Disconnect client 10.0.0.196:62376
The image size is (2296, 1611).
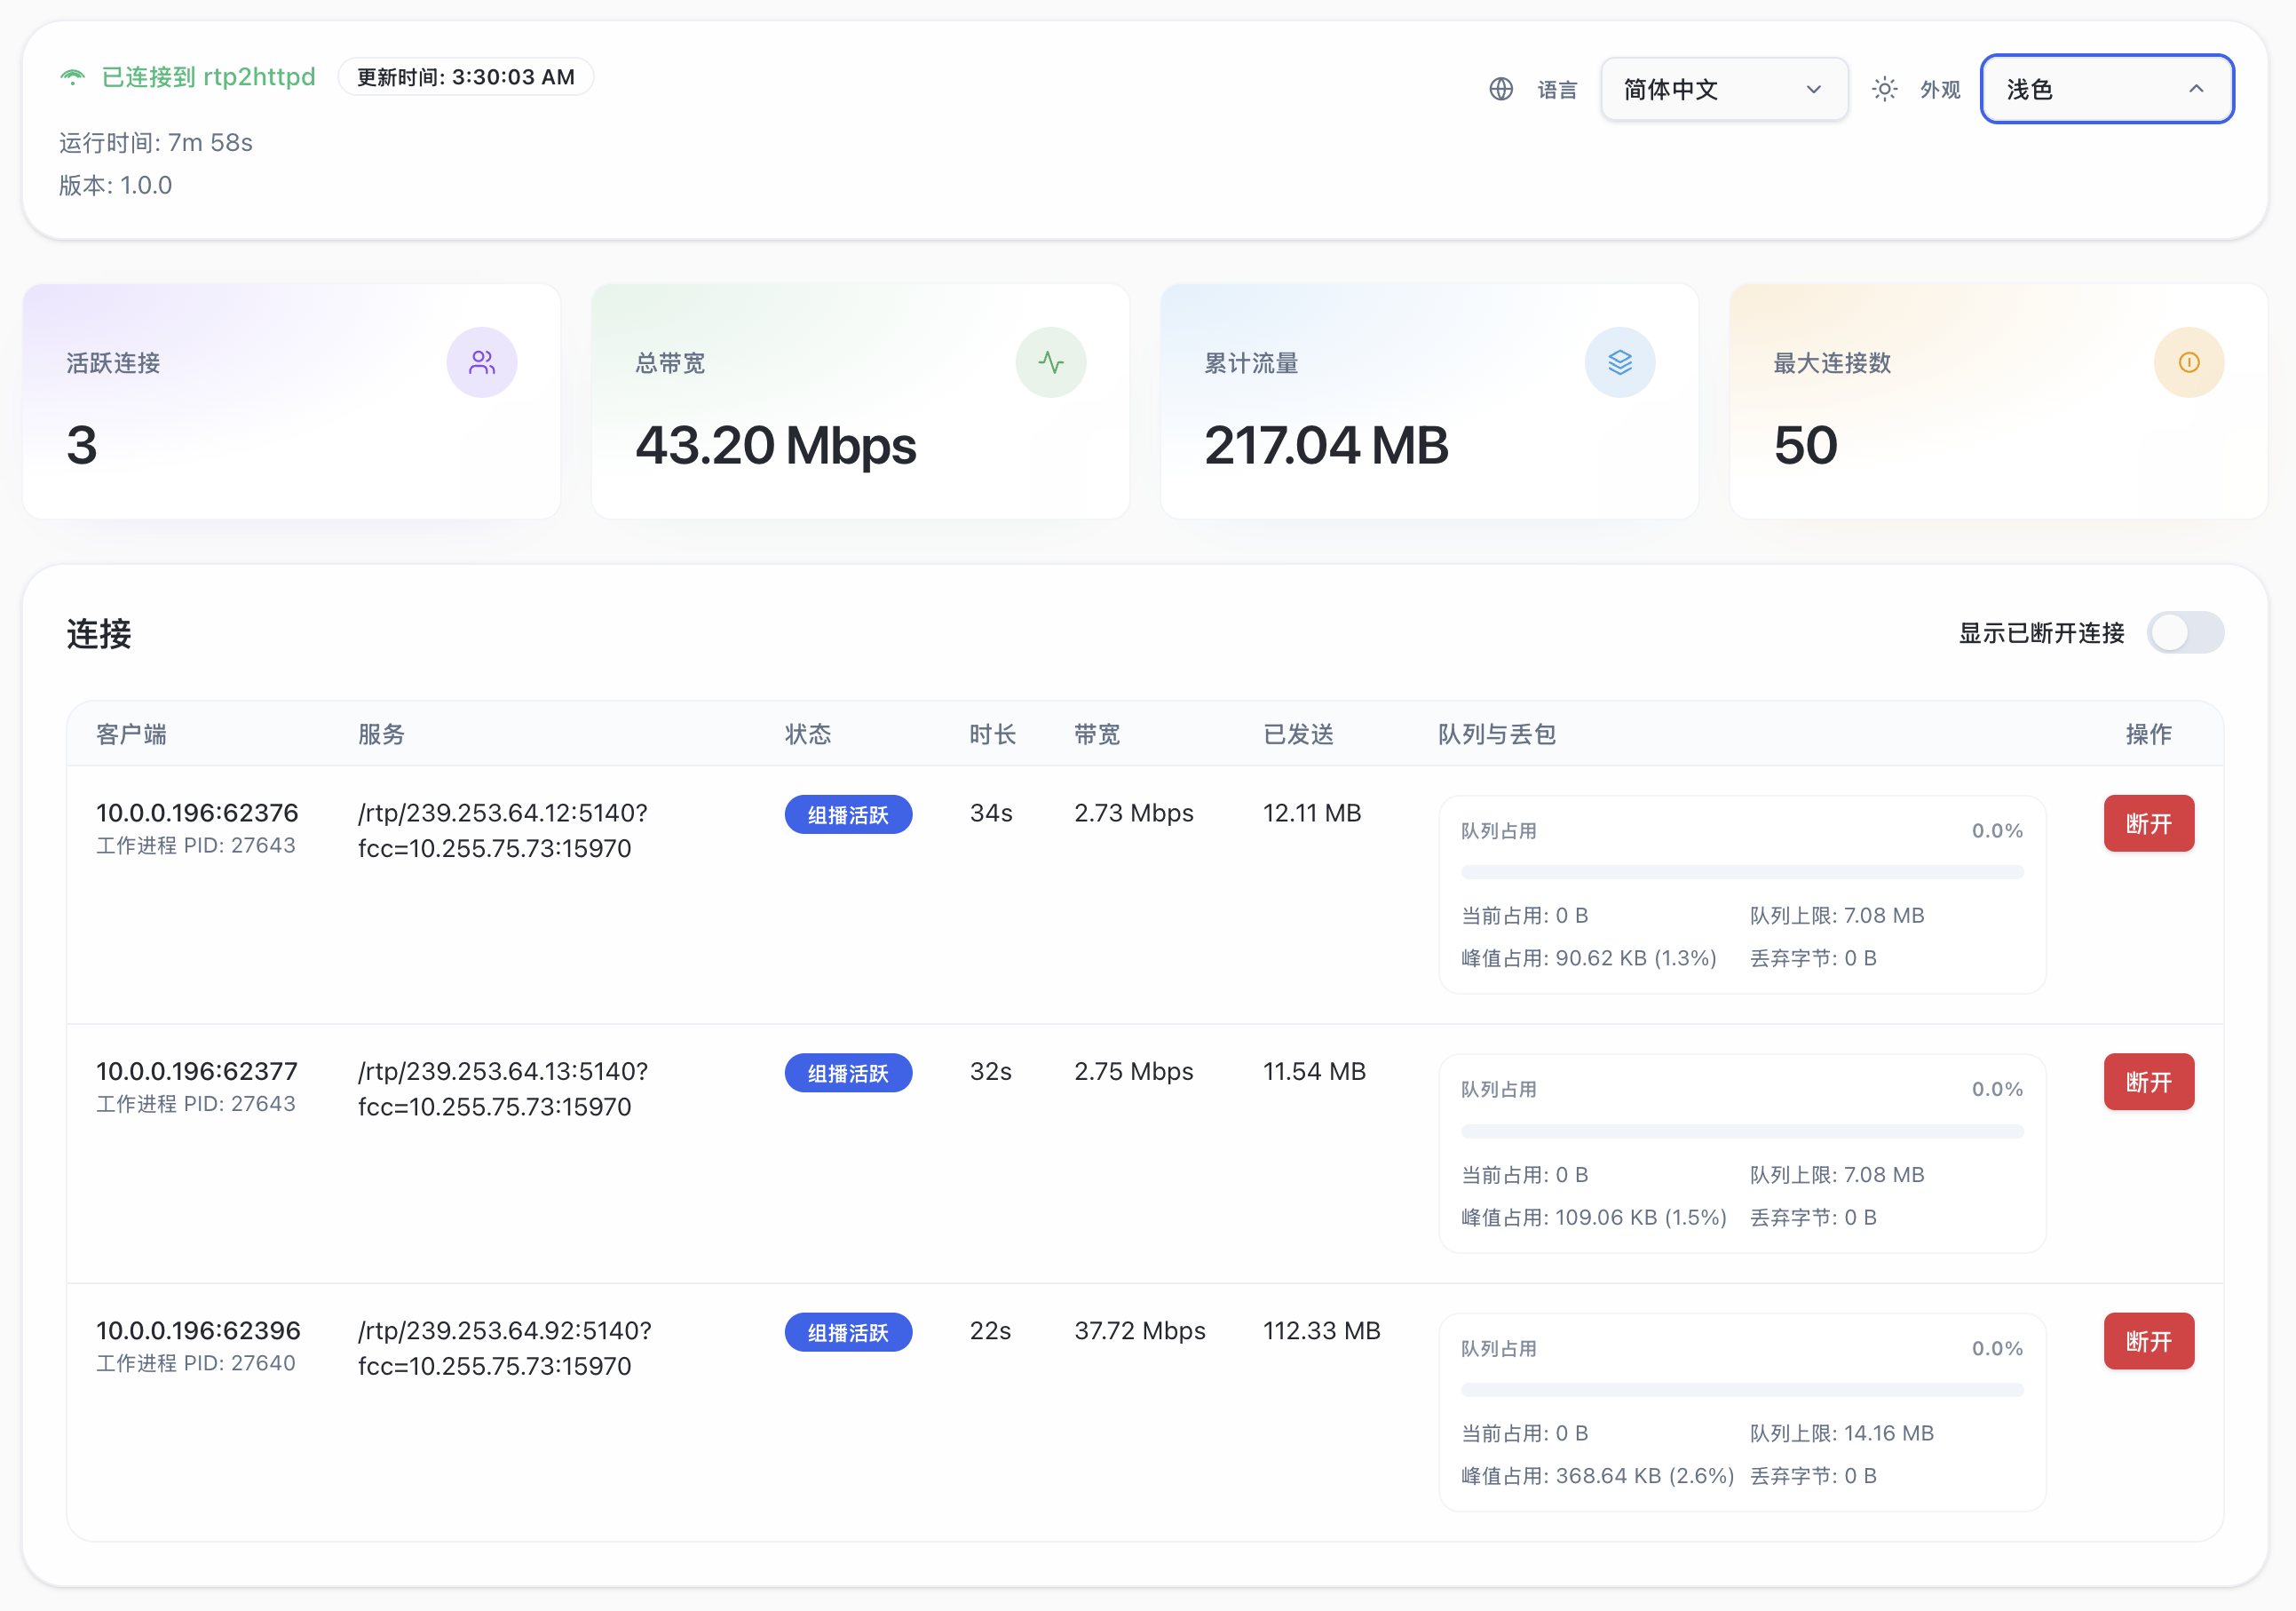(x=2148, y=823)
